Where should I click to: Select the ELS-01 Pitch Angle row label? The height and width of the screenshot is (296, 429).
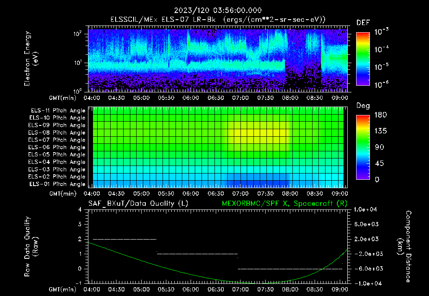57,184
